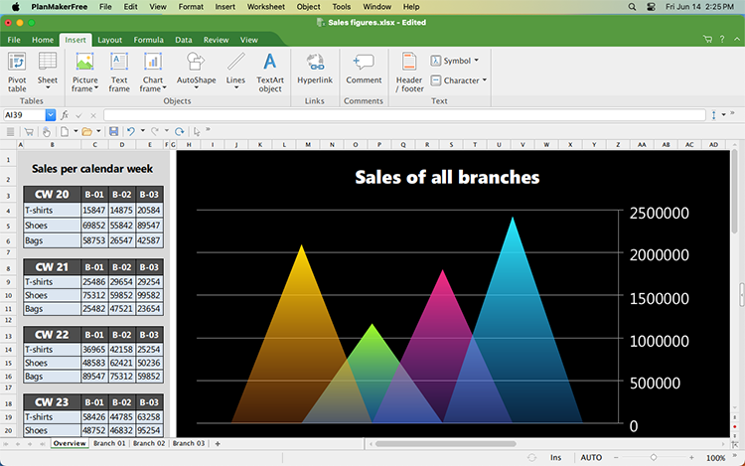
Task: Expand the undo history dropdown
Action: (142, 131)
